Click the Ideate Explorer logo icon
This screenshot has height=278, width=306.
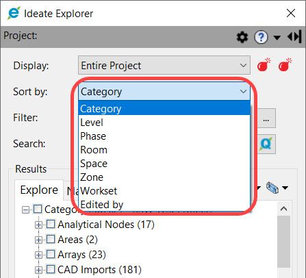[14, 13]
